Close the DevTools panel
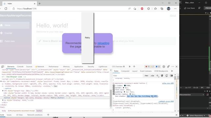The image size is (211, 118). click(x=177, y=67)
